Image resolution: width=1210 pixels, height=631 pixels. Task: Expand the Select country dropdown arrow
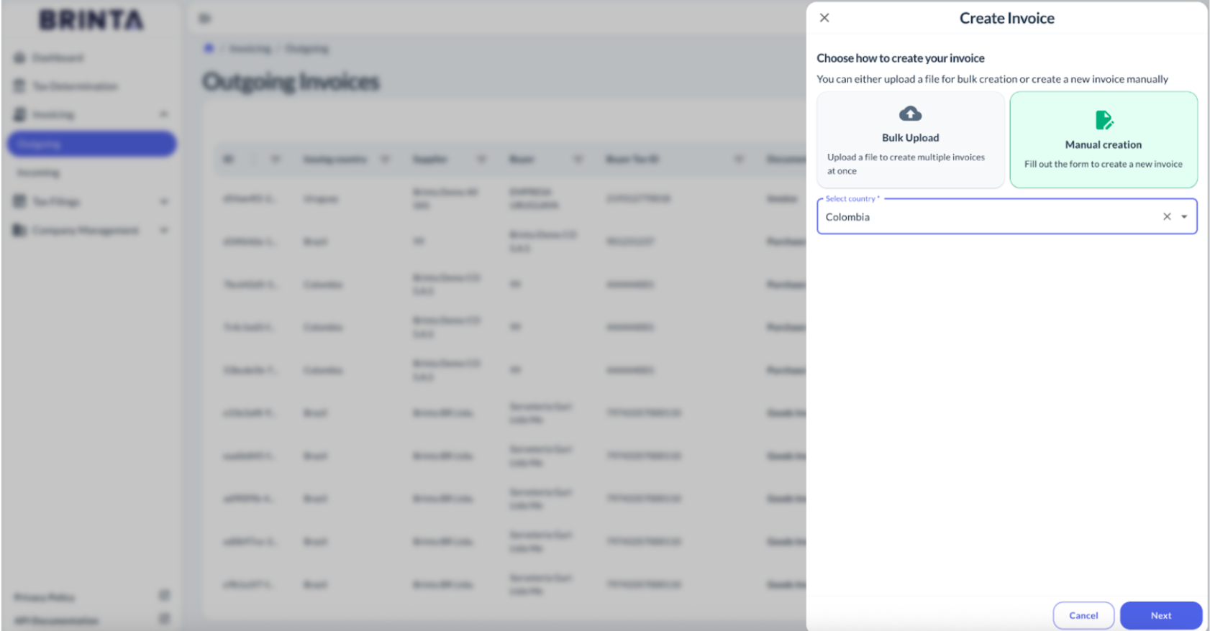pyautogui.click(x=1184, y=216)
